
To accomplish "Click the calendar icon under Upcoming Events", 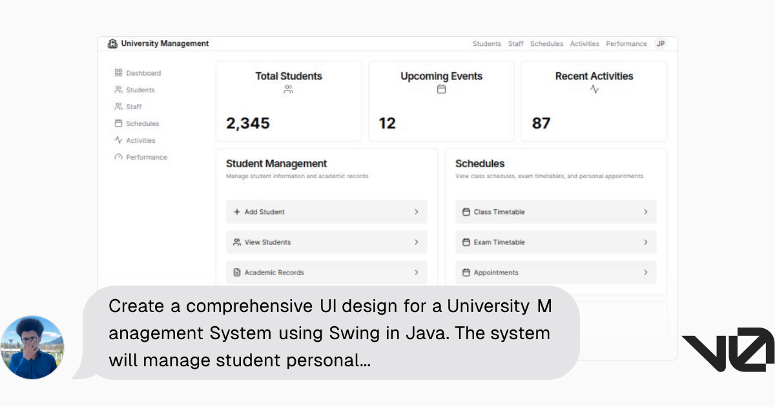I will 442,89.
